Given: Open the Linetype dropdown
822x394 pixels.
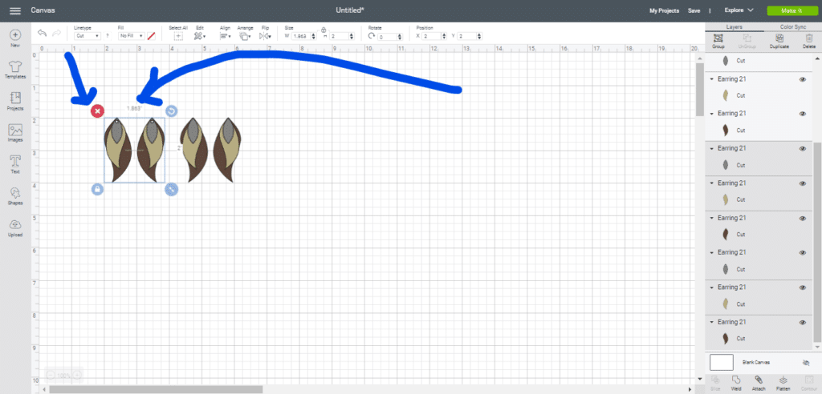Looking at the screenshot, I should 87,36.
